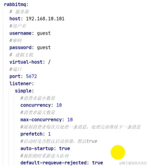Screen dimensions: 148x166
Task: Click the concurrency value 10
Action: [x=59, y=105]
